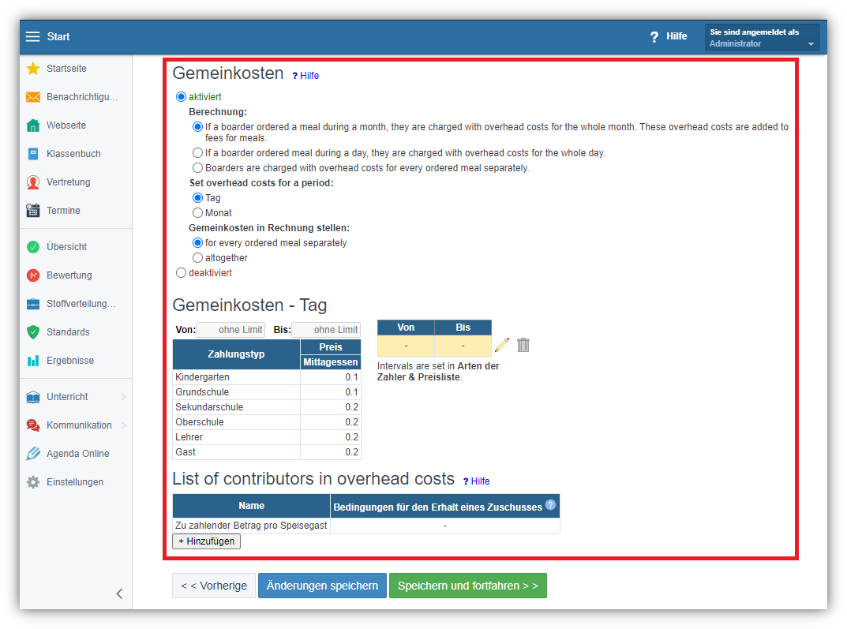Click the Termine calendar icon

click(33, 211)
